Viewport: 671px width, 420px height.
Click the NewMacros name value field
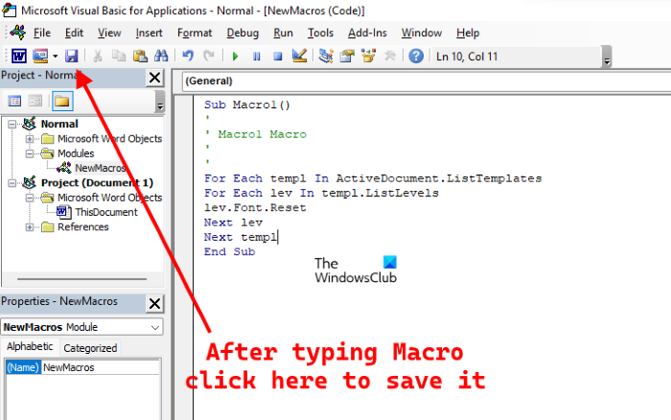click(101, 367)
